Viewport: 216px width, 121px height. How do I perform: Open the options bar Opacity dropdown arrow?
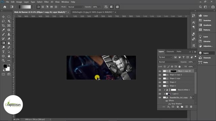[100, 7]
